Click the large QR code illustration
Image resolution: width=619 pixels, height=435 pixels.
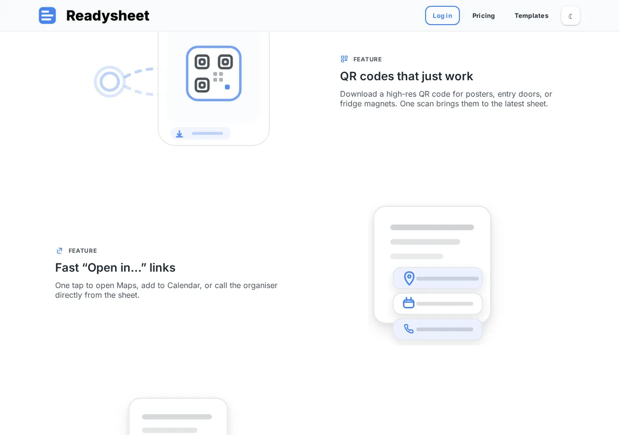(214, 73)
